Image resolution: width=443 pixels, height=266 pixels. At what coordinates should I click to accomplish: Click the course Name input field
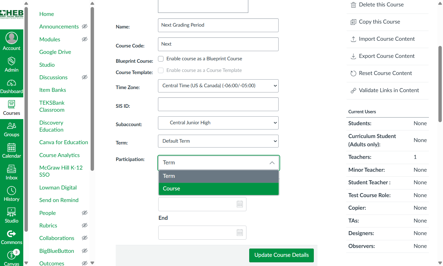tap(218, 25)
